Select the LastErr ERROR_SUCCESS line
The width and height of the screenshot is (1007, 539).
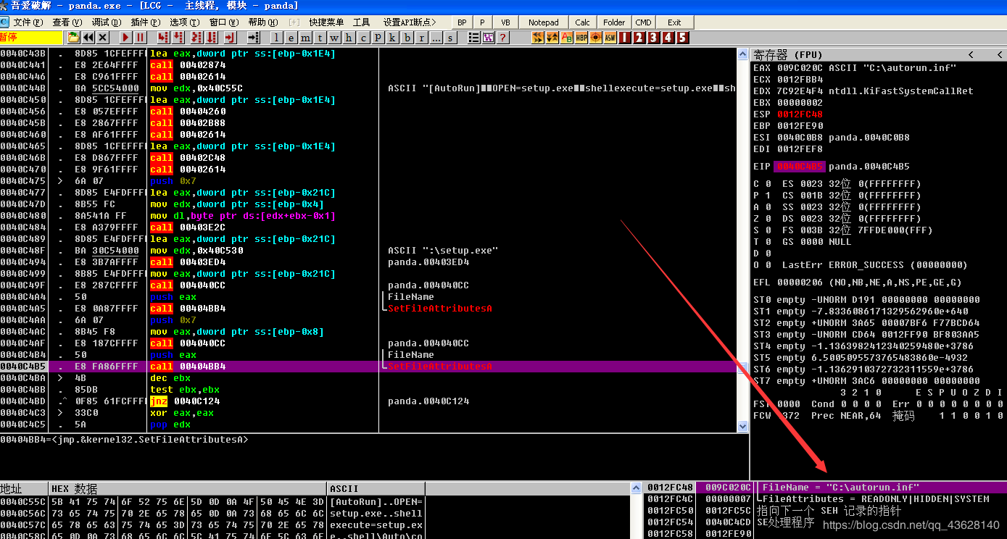[875, 265]
